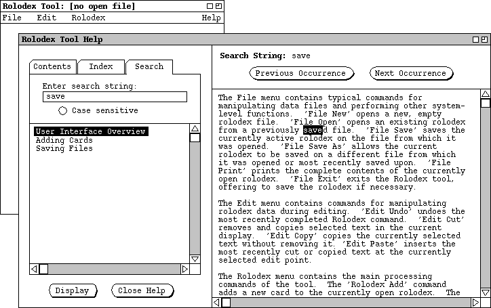Switch to the Index tab

coord(101,66)
